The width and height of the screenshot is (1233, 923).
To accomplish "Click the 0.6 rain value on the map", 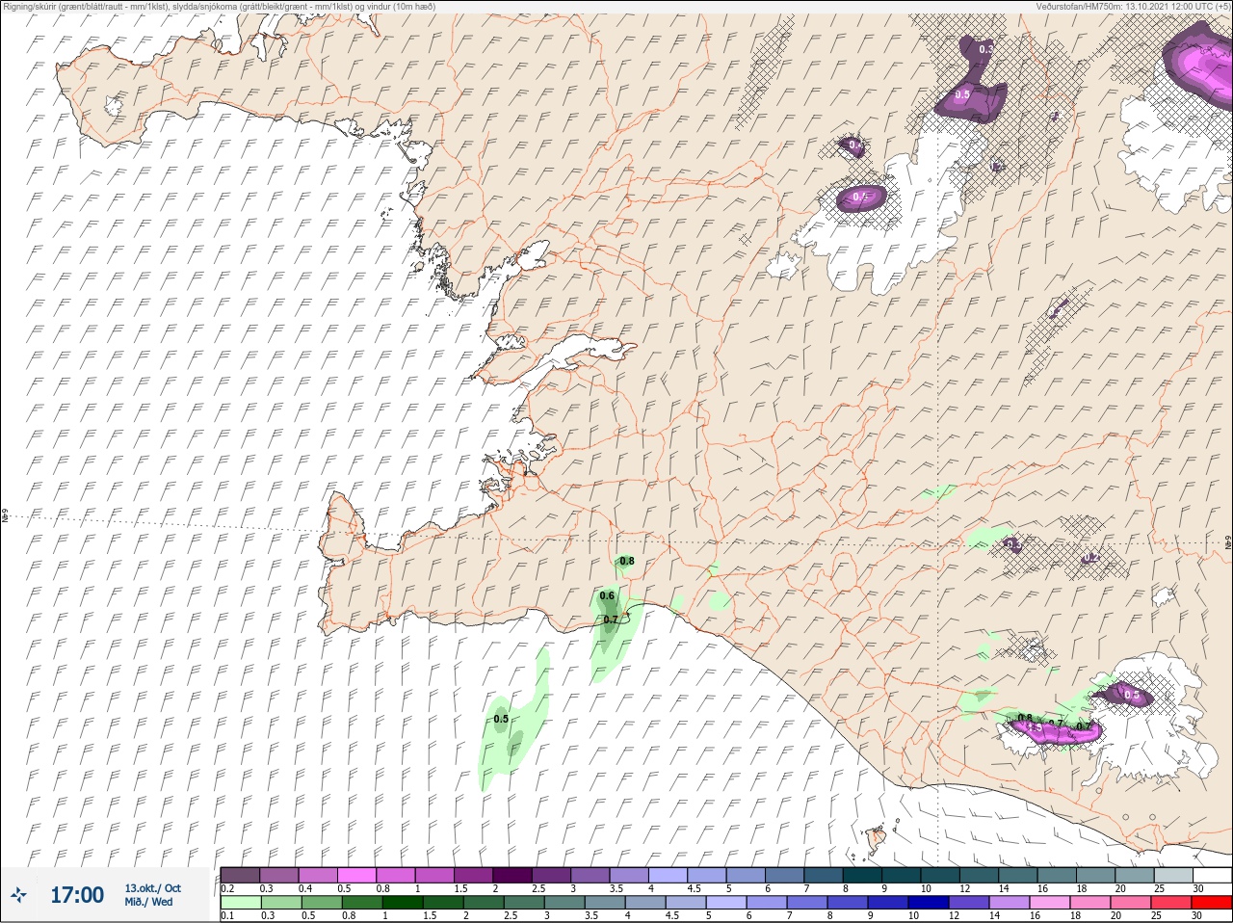I will [x=607, y=596].
